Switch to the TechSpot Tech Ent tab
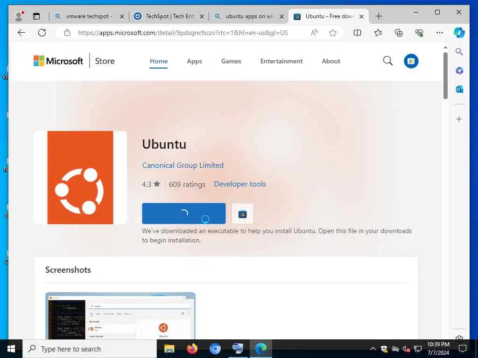478x358 pixels. 169,16
